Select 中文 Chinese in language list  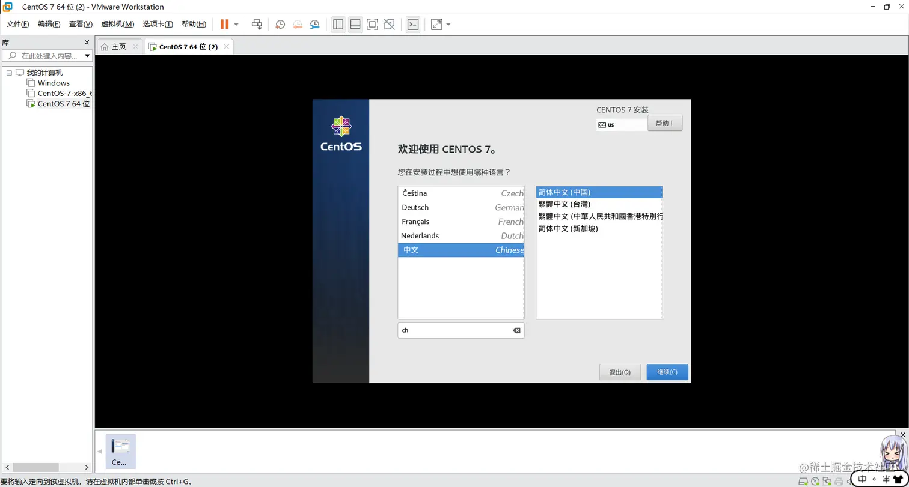(x=461, y=250)
